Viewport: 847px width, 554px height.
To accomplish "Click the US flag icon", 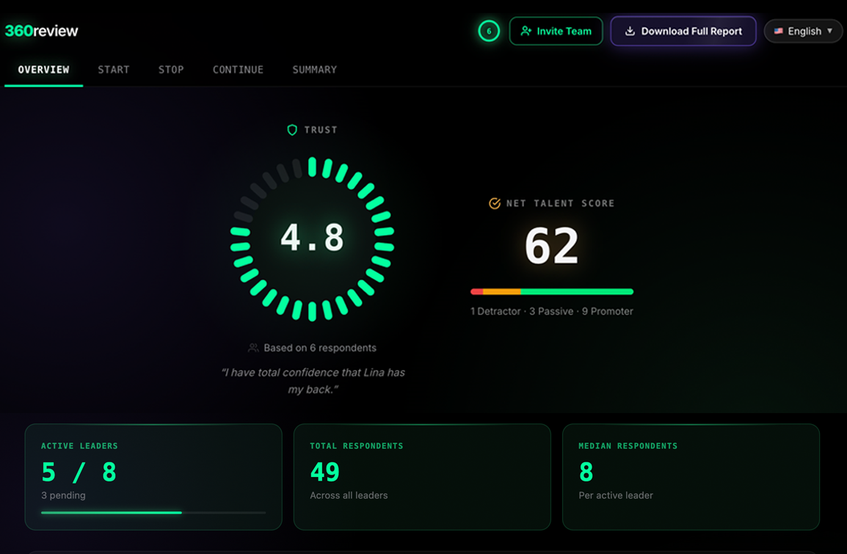I will 778,31.
